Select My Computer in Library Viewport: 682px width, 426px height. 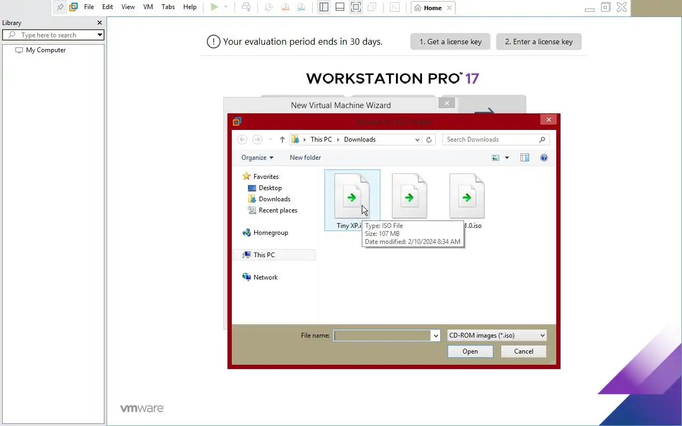click(x=46, y=50)
